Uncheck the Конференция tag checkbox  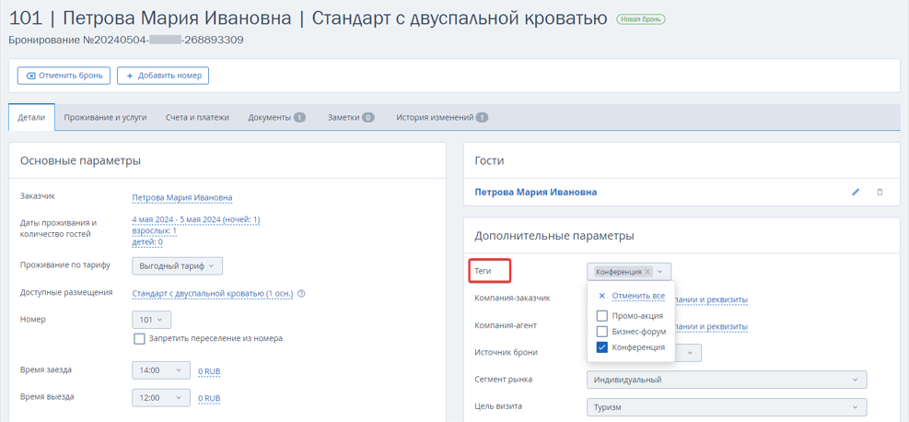click(601, 347)
